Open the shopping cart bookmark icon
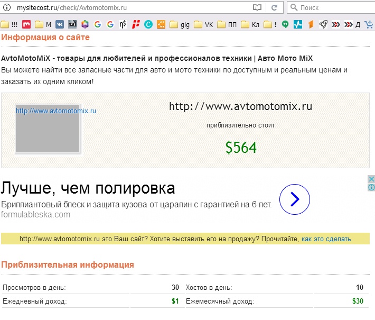The height and width of the screenshot is (320, 375). tap(369, 24)
